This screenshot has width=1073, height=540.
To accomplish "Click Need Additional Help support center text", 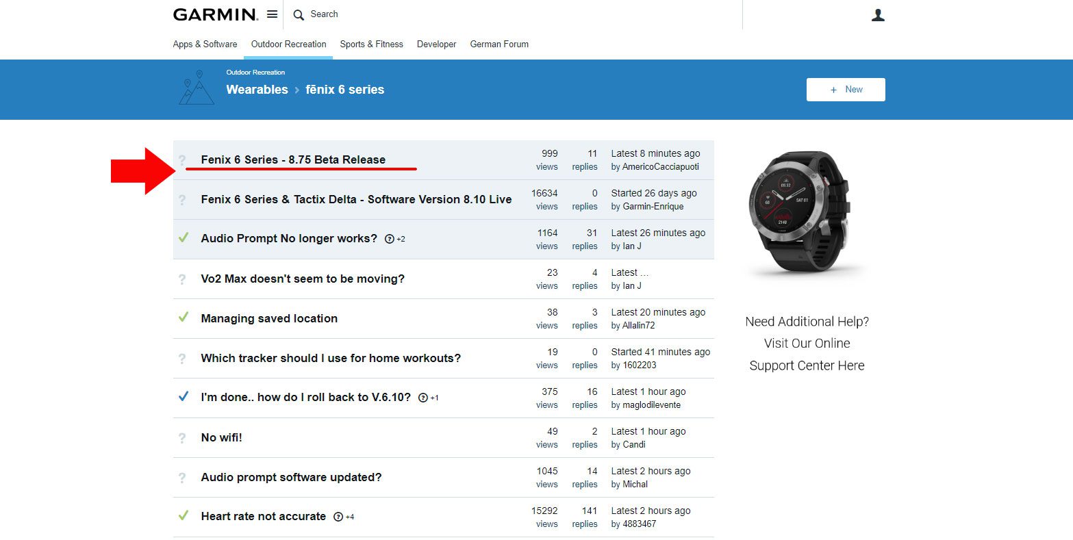I will pos(807,344).
